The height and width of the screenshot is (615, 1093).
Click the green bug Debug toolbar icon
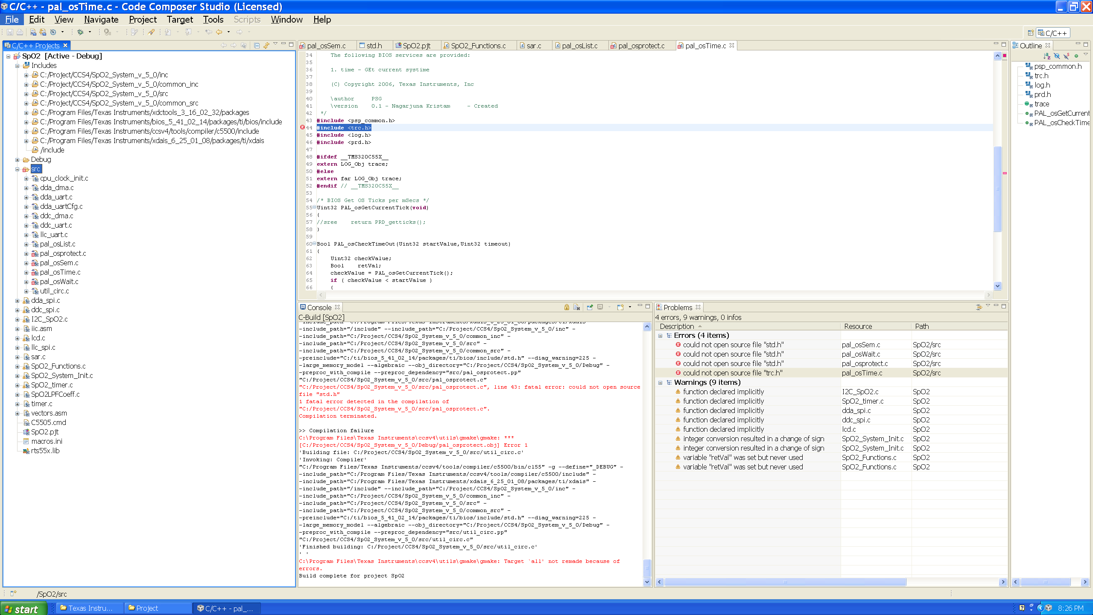pos(80,32)
